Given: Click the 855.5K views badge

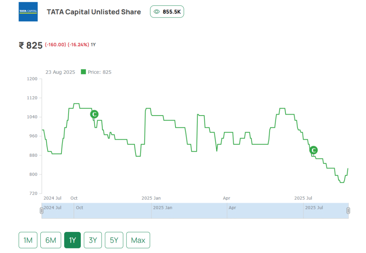Looking at the screenshot, I should [167, 12].
